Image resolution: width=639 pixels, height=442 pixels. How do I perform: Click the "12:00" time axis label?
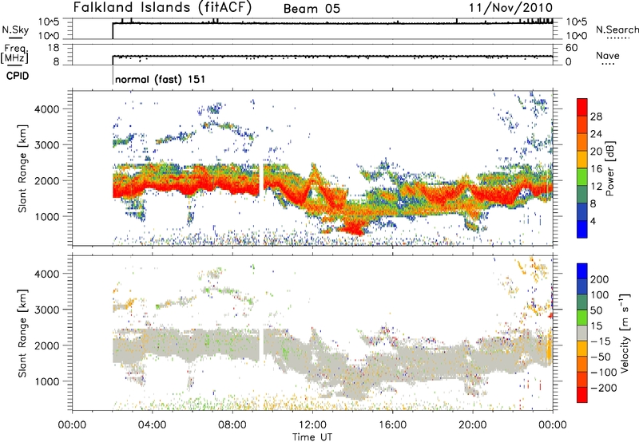pos(312,424)
